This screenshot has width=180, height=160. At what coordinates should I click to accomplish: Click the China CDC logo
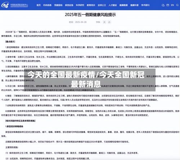click(5, 5)
